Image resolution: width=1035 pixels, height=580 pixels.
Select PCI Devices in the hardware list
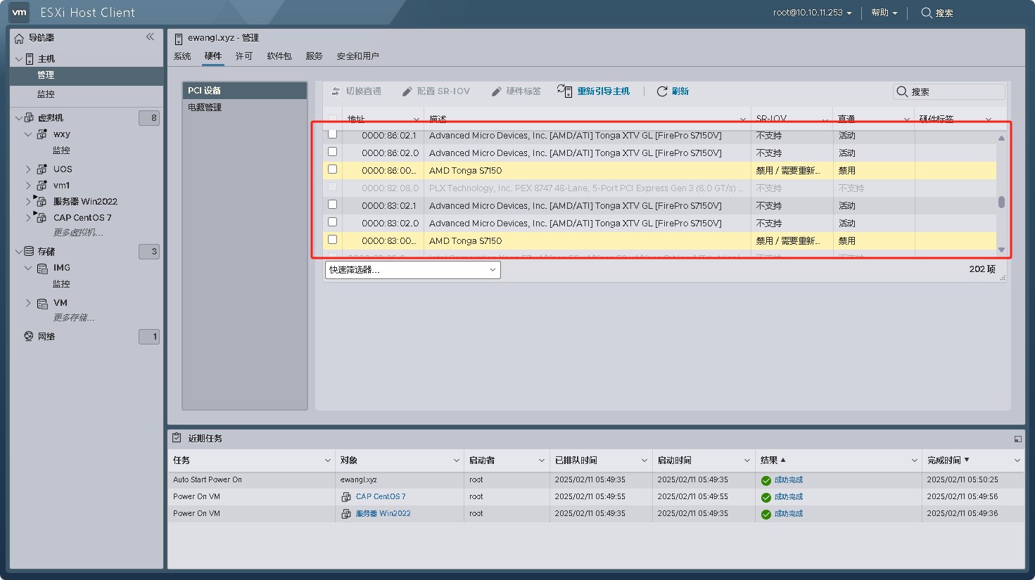tap(245, 91)
